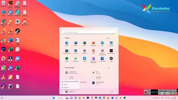Choose Sign out from the user menu
The image size is (178, 100).
[70, 87]
